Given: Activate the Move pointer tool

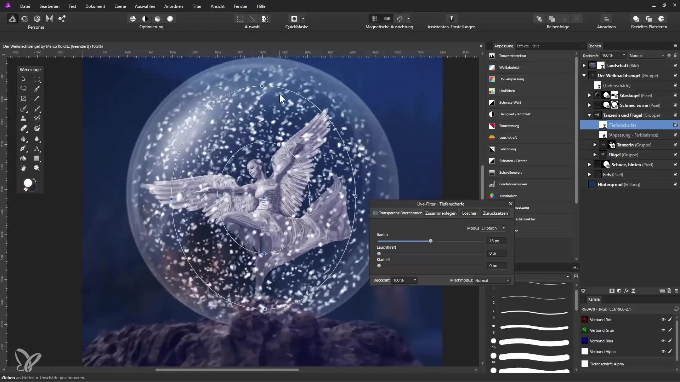Looking at the screenshot, I should (x=23, y=79).
